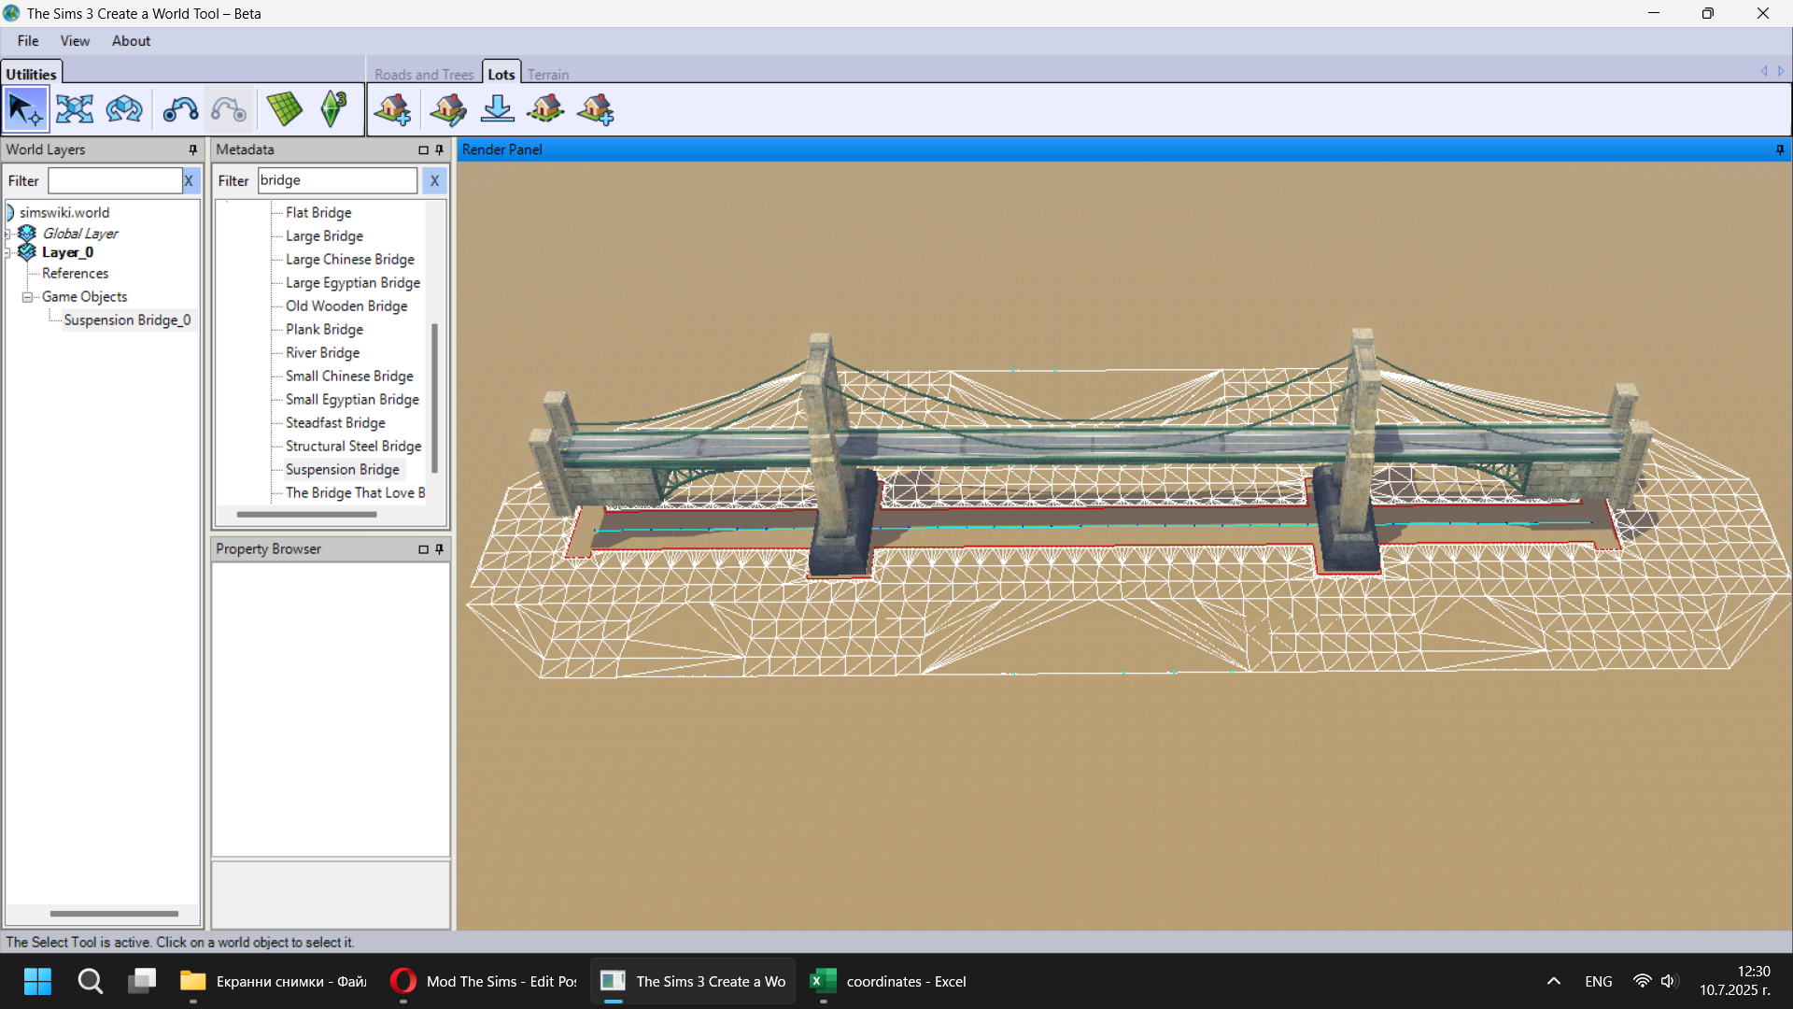
Task: Click the import lot down-arrow house icon
Action: point(498,109)
